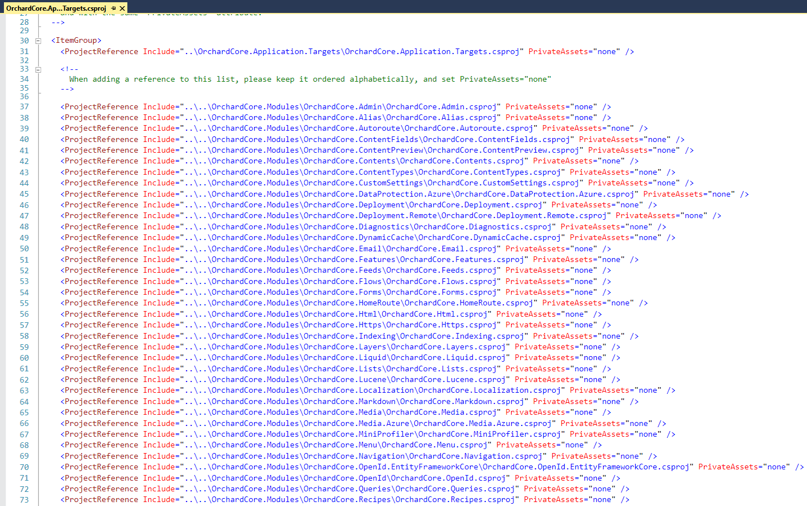Click line number 60 in the margin
This screenshot has width=807, height=506.
tap(24, 358)
